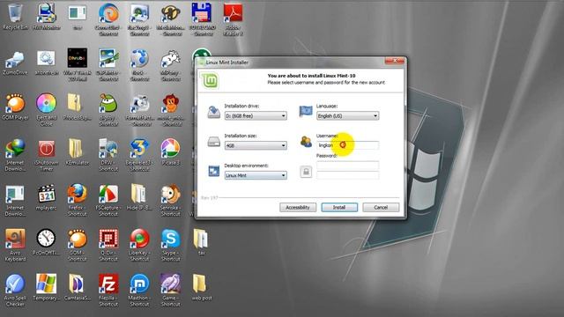Screen dimensions: 564x317
Task: Click the Accessibility button
Action: [x=298, y=208]
